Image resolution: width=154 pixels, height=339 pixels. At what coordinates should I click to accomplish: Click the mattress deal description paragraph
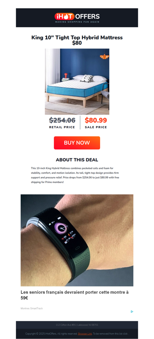75,175
